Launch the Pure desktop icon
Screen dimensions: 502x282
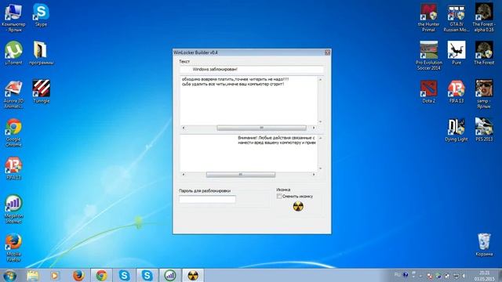click(457, 53)
